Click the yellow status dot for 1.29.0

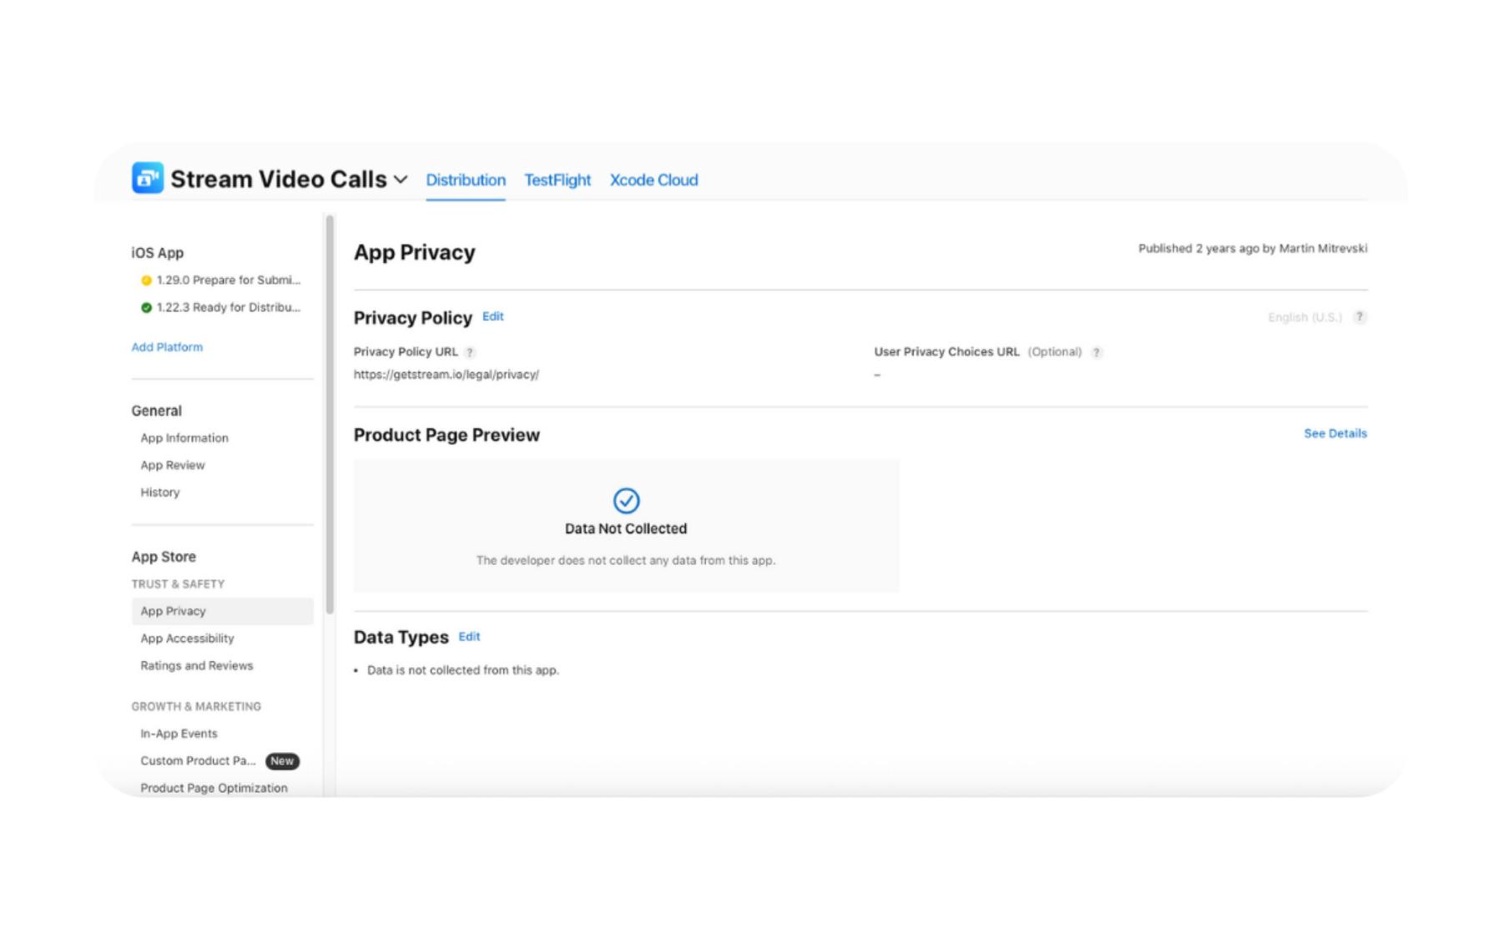(x=146, y=280)
